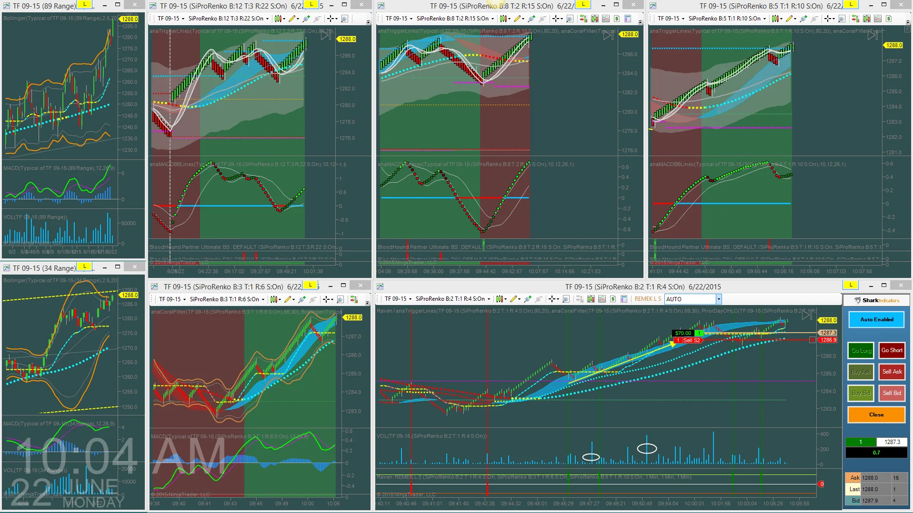Click the Sell S2 order marker on chart
The image size is (913, 513).
click(688, 340)
